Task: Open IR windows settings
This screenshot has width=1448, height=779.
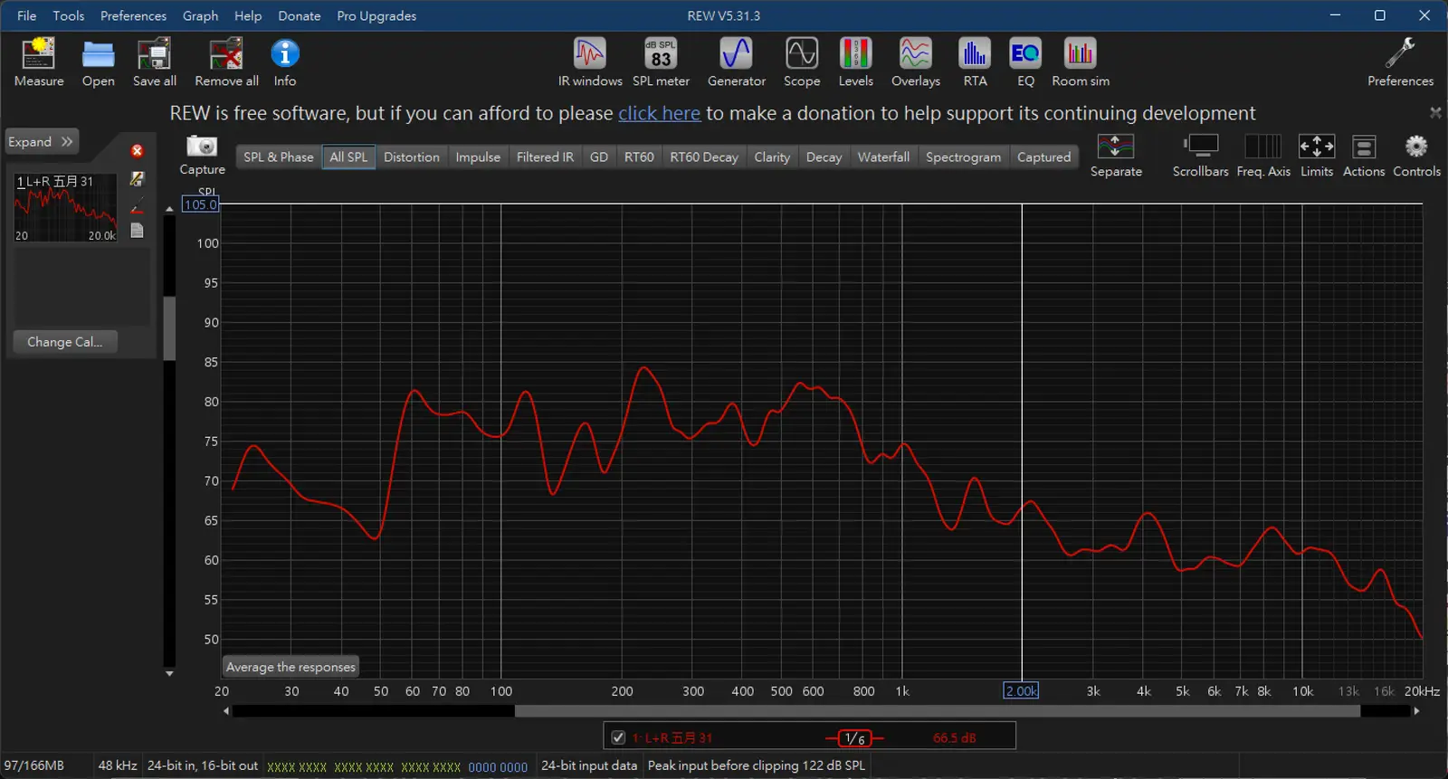Action: coord(590,62)
